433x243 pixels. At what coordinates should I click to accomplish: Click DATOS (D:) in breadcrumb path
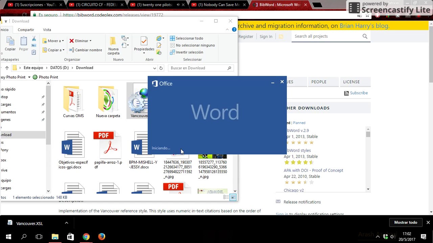point(60,68)
